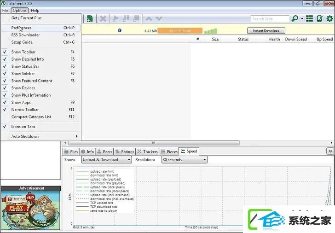Screen dimensions: 335x233
Task: Open the 30 seconds resolution dropdown
Action: [x=185, y=160]
